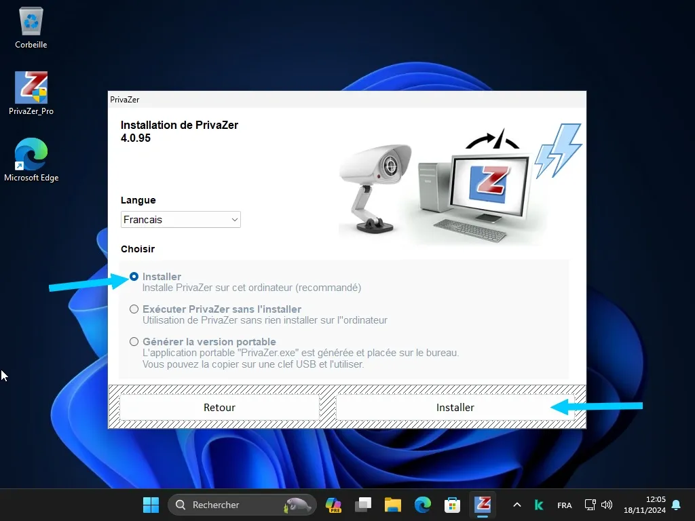Choose Générer la version portable radio
Screen dimensions: 695x521
pos(134,342)
